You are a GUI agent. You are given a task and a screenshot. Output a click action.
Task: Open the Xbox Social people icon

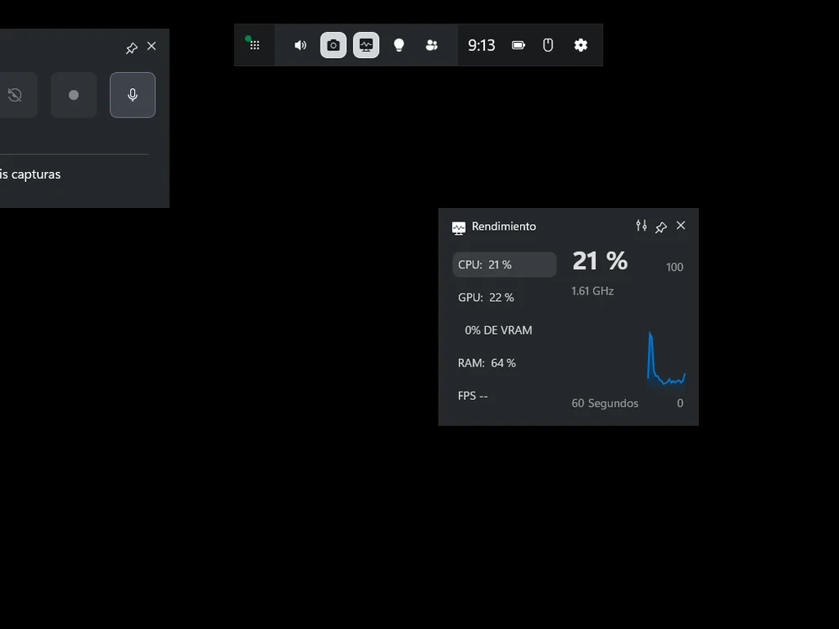click(x=431, y=45)
